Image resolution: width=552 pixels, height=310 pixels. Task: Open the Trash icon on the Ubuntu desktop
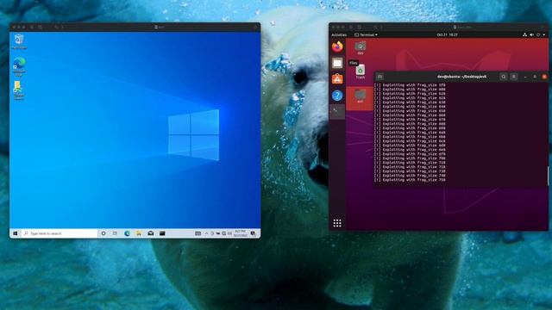tap(361, 71)
